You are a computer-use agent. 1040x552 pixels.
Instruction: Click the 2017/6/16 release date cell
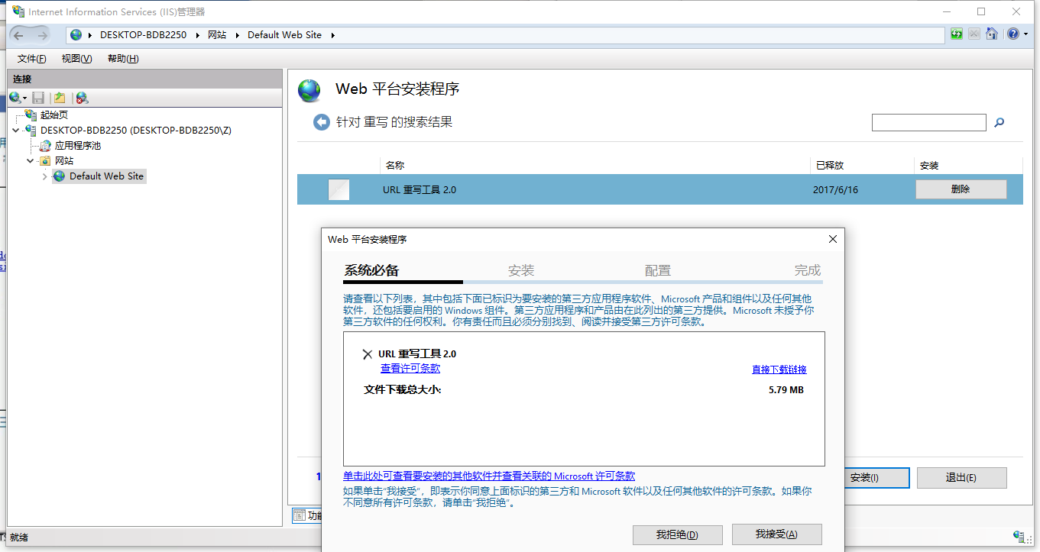tap(835, 189)
